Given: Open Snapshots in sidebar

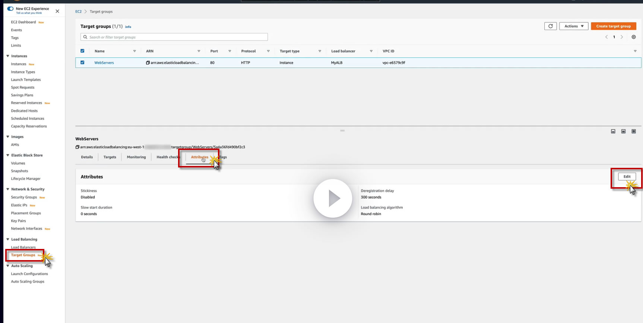Looking at the screenshot, I should point(19,171).
